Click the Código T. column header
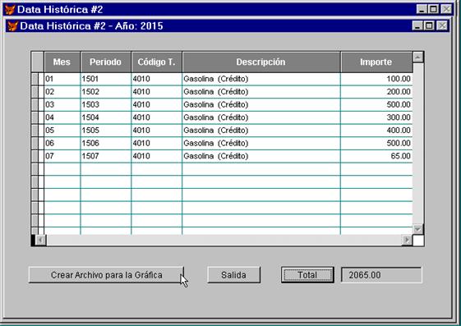The width and height of the screenshot is (461, 326). click(x=156, y=62)
